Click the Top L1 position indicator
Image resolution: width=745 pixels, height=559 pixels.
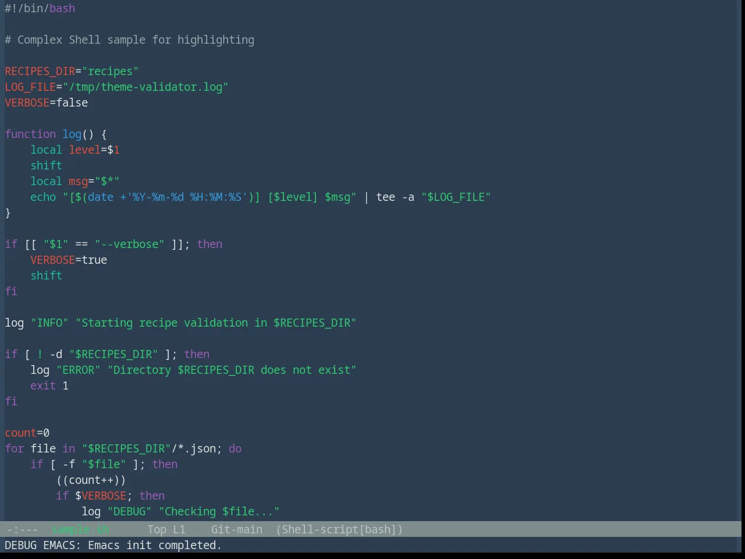pos(166,529)
